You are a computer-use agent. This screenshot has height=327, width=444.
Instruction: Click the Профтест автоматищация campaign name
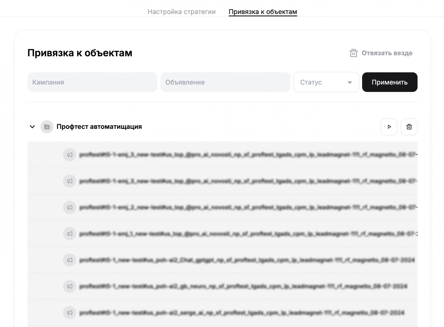[x=99, y=127]
